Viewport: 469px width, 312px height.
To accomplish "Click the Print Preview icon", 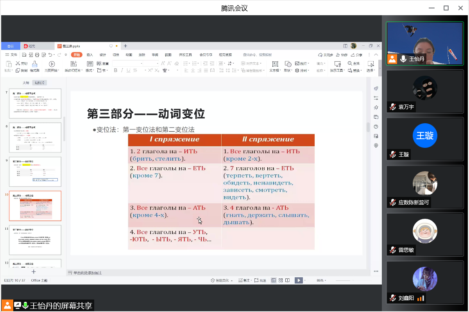I will (x=44, y=55).
